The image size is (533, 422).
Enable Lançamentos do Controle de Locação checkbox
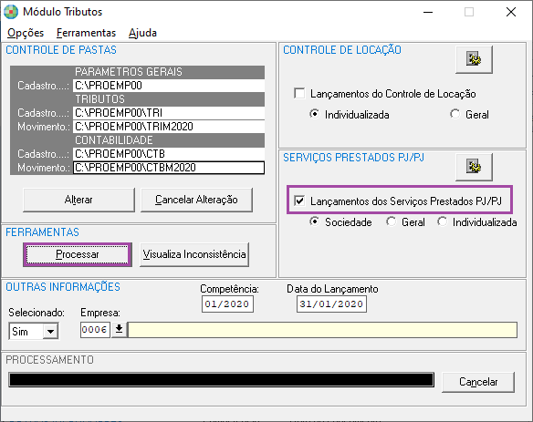299,93
